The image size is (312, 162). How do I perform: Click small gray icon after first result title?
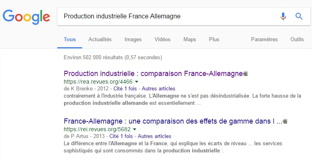(246, 74)
